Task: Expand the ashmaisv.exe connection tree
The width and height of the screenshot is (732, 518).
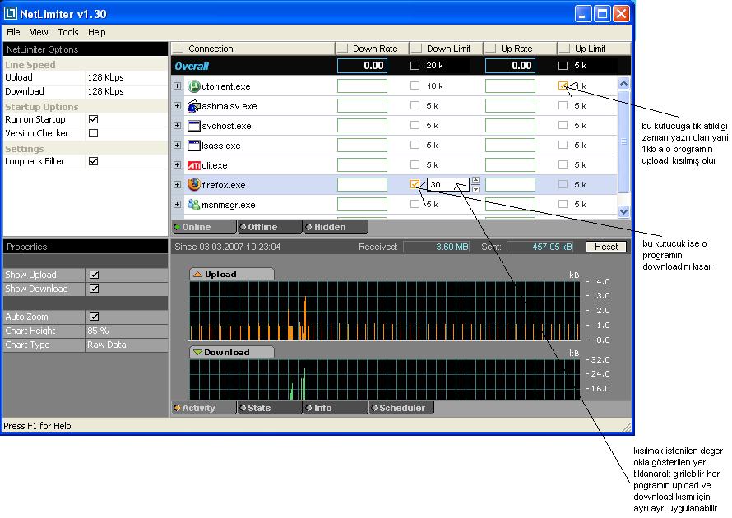Action: tap(178, 106)
